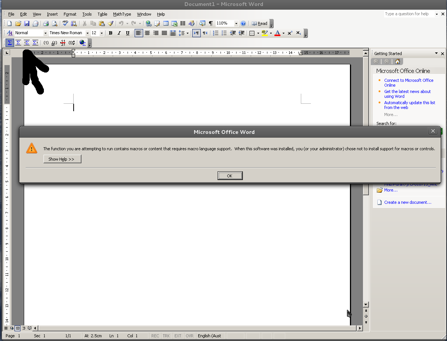
Task: Open the Style dropdown showing Normal
Action: (x=46, y=33)
